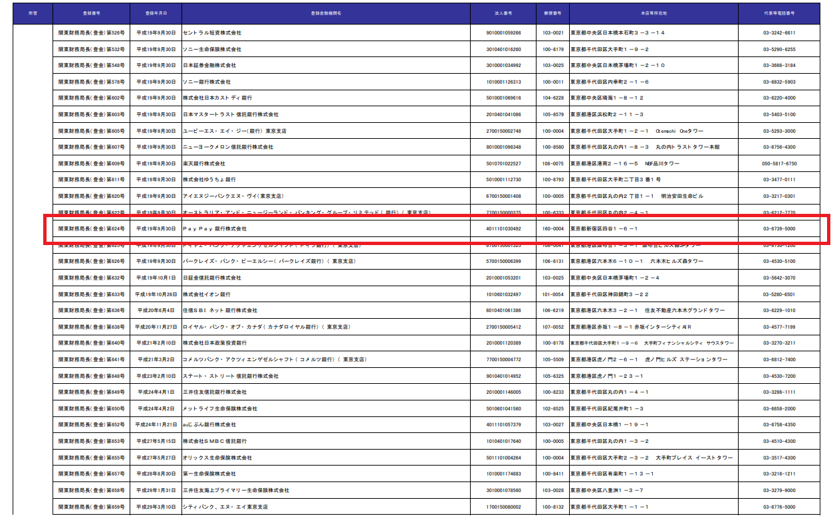Click the 代表等電話番号 column header
This screenshot has height=520, width=839.
779,13
